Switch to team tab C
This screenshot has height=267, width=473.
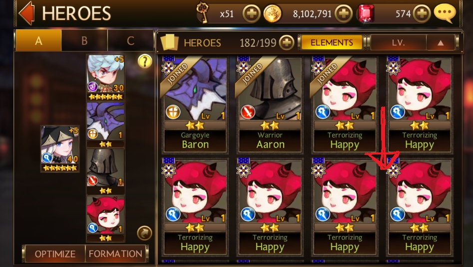(130, 40)
